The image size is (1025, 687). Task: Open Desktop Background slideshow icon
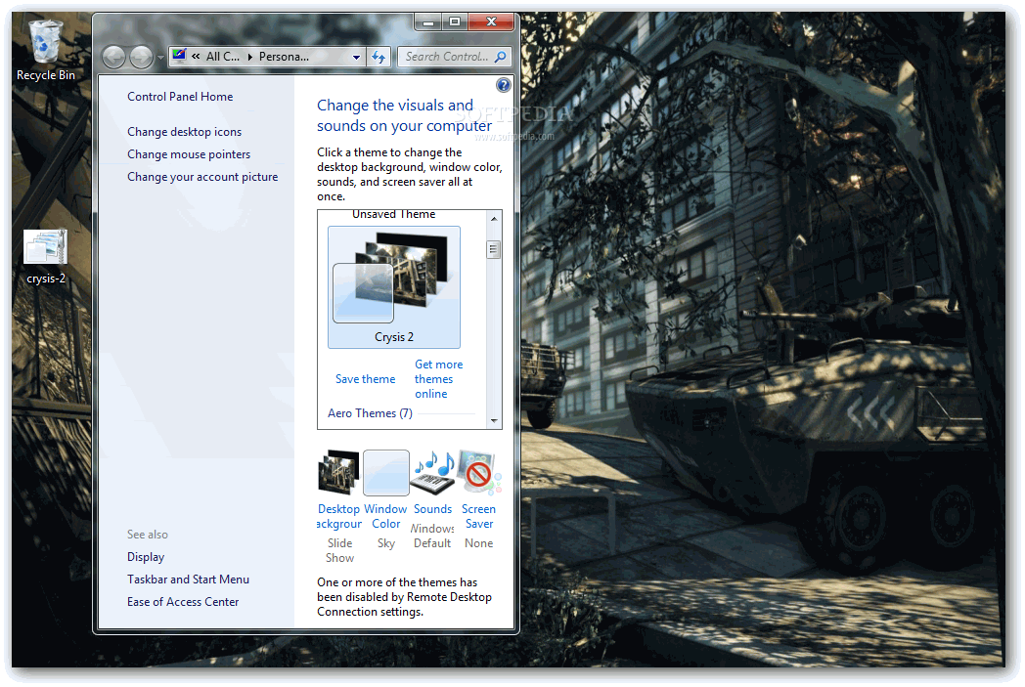338,471
